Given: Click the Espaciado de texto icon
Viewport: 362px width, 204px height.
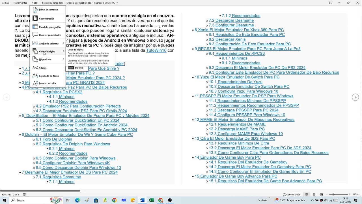Looking at the screenshot, I should (35, 76).
